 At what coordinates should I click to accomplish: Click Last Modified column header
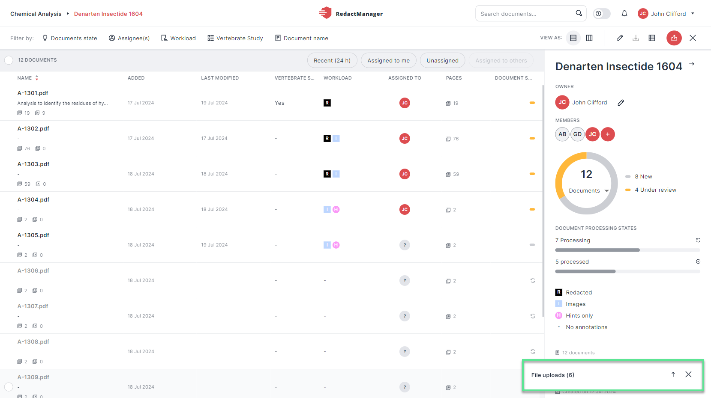tap(220, 78)
